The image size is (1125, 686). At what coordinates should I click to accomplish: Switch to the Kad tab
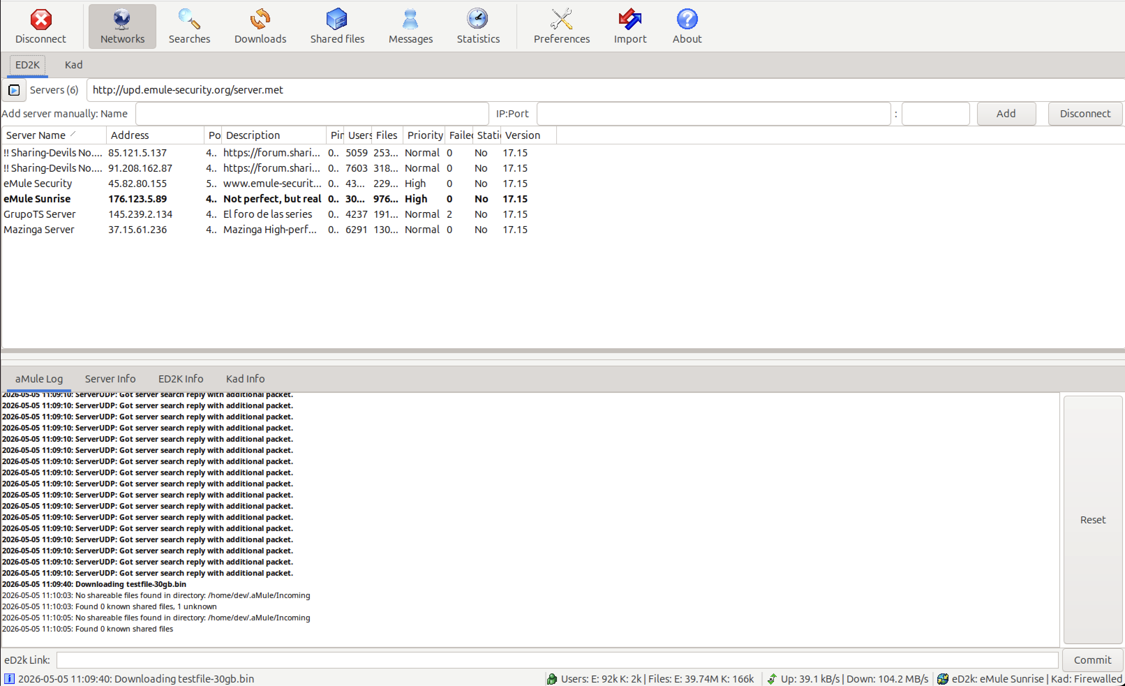(x=74, y=65)
